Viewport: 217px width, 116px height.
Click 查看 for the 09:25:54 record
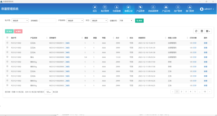(x=206, y=57)
